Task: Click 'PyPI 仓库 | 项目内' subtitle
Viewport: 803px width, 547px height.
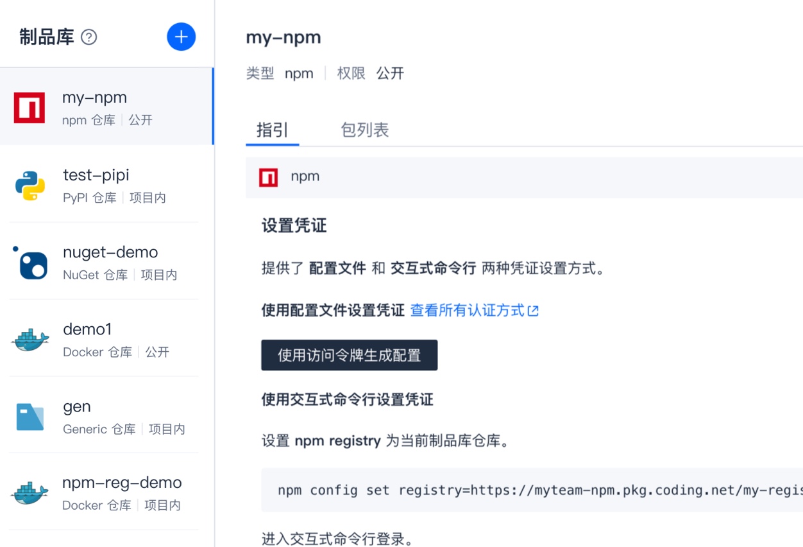Action: [x=114, y=198]
